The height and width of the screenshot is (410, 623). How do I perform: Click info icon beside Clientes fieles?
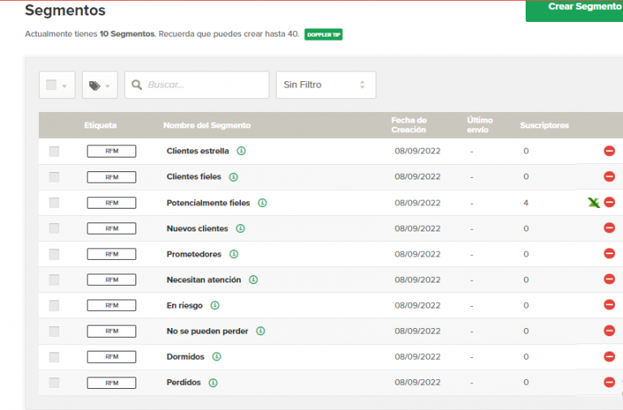click(234, 177)
